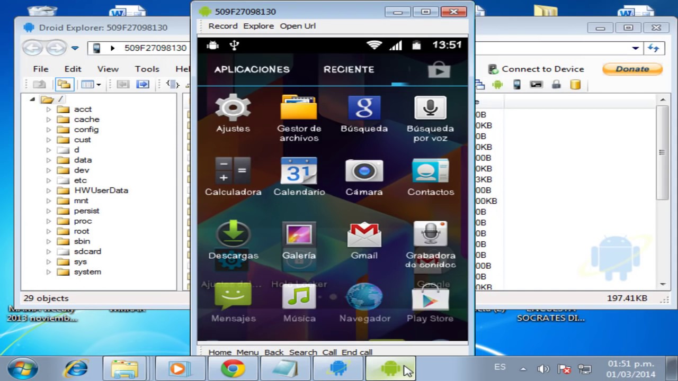Open the Mensajes app

233,303
